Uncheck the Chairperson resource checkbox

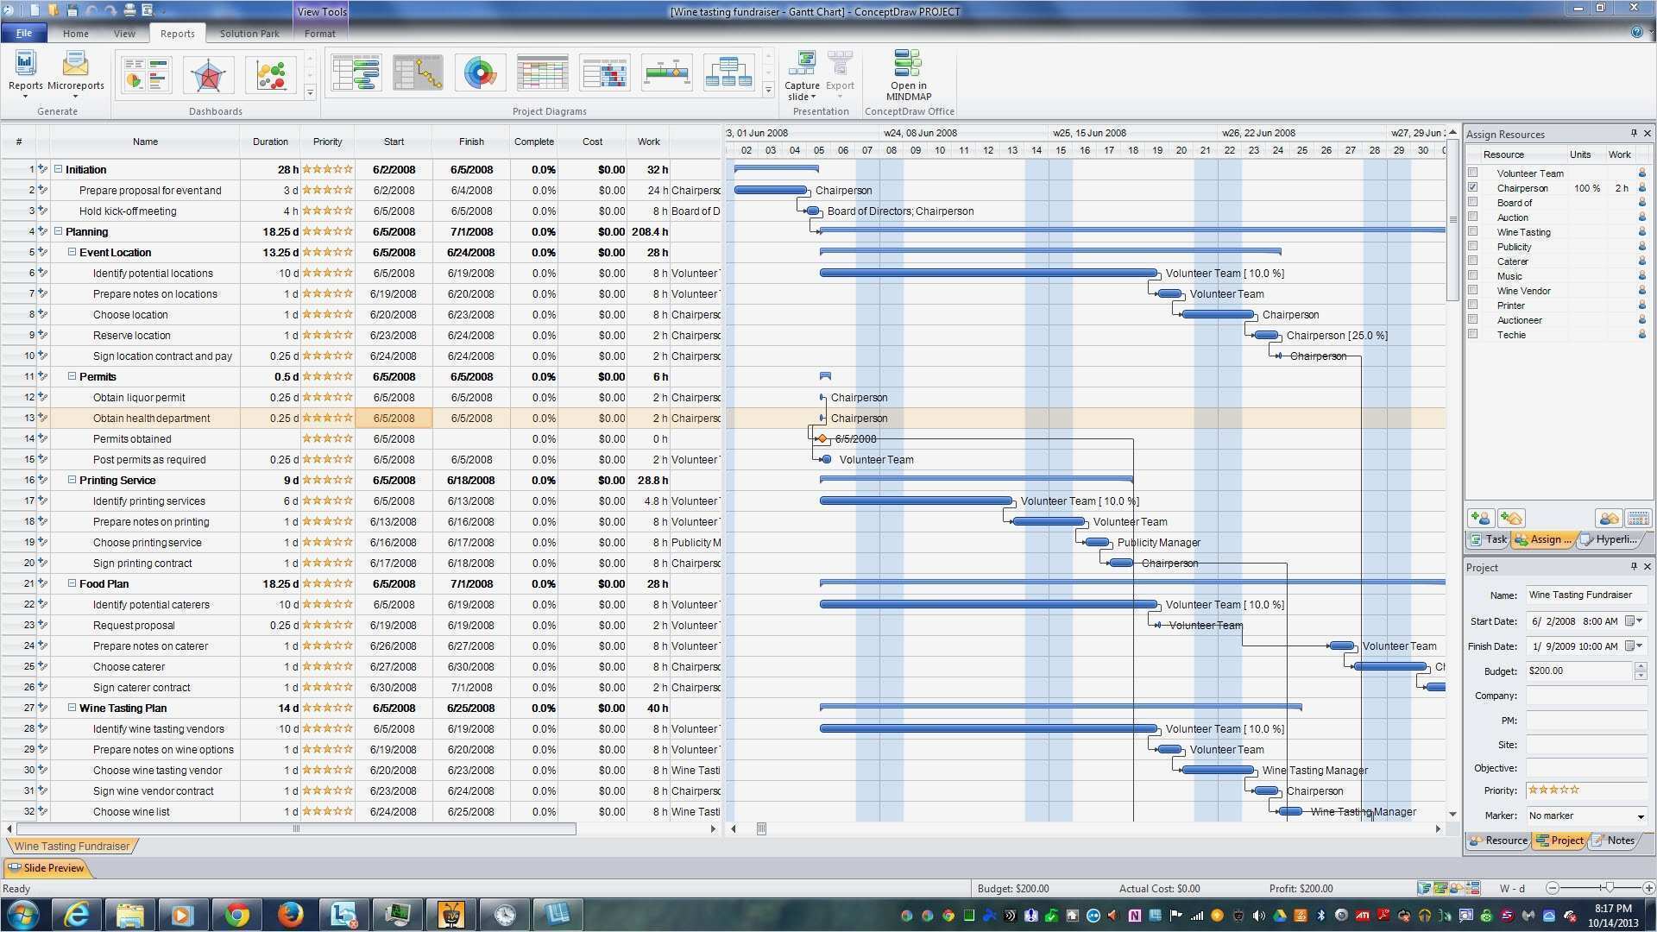tap(1473, 187)
